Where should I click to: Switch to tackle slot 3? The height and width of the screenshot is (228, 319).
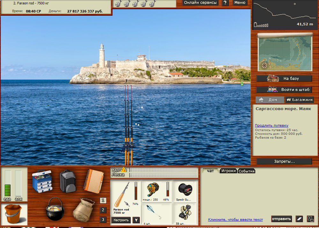103,220
